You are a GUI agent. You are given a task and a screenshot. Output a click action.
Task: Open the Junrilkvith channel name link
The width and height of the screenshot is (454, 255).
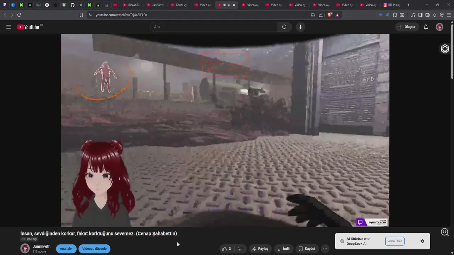pos(41,246)
